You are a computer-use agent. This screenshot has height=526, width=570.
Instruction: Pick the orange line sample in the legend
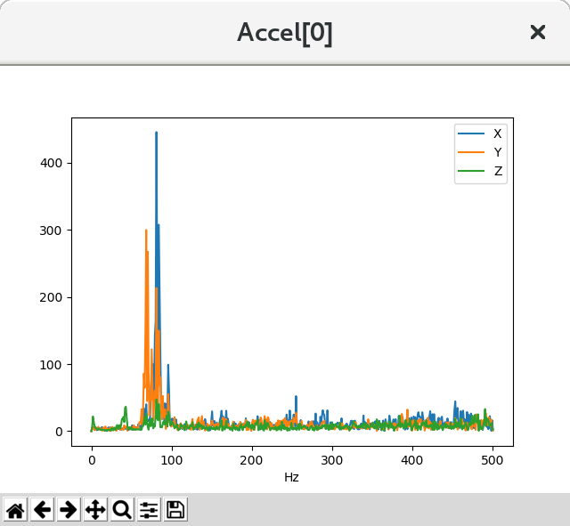click(x=471, y=152)
